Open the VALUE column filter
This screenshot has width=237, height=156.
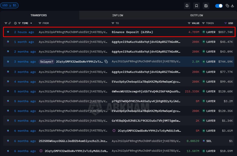189,23
